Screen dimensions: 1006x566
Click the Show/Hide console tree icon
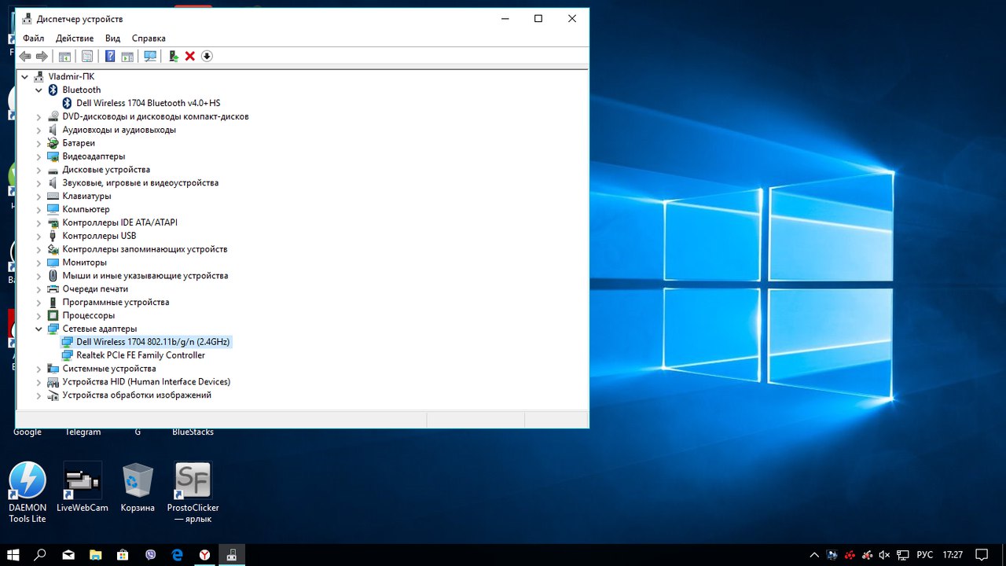(x=64, y=56)
